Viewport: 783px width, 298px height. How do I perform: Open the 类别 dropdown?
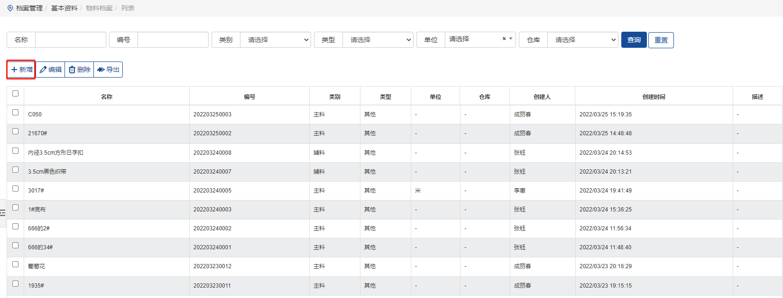click(x=275, y=40)
